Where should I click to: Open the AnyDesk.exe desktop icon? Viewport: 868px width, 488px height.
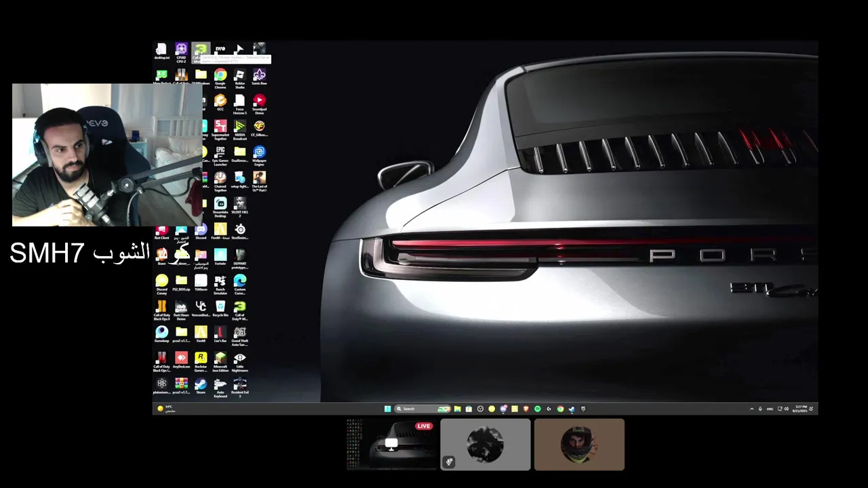[x=181, y=361]
